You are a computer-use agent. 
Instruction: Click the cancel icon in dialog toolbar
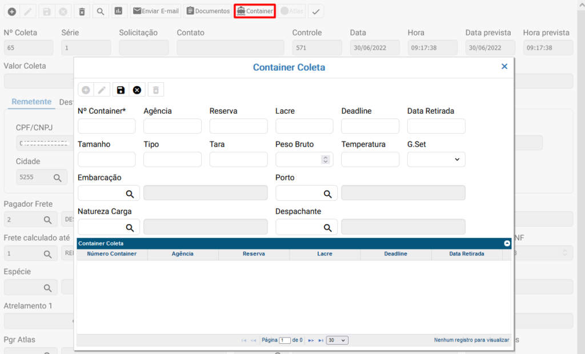[x=137, y=90]
